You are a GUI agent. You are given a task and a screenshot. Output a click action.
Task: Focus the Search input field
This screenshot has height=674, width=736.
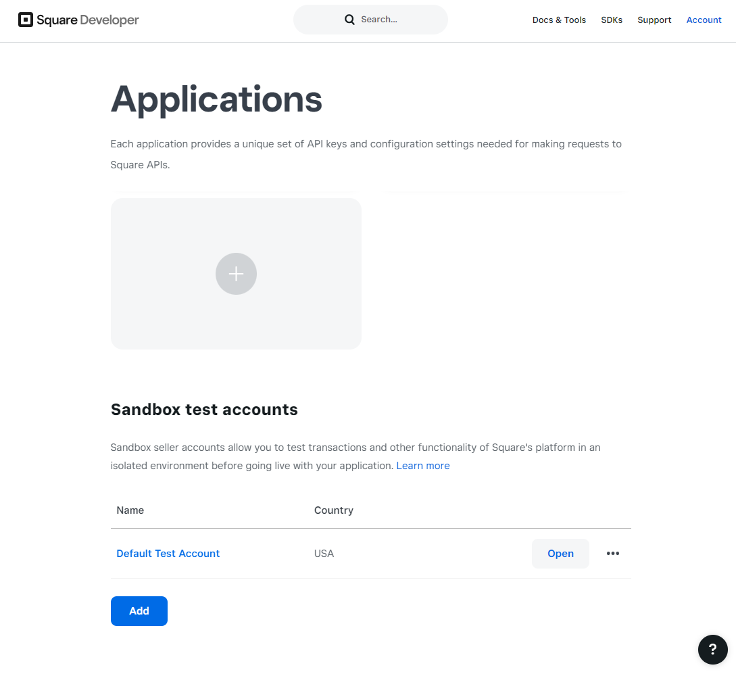pos(370,20)
